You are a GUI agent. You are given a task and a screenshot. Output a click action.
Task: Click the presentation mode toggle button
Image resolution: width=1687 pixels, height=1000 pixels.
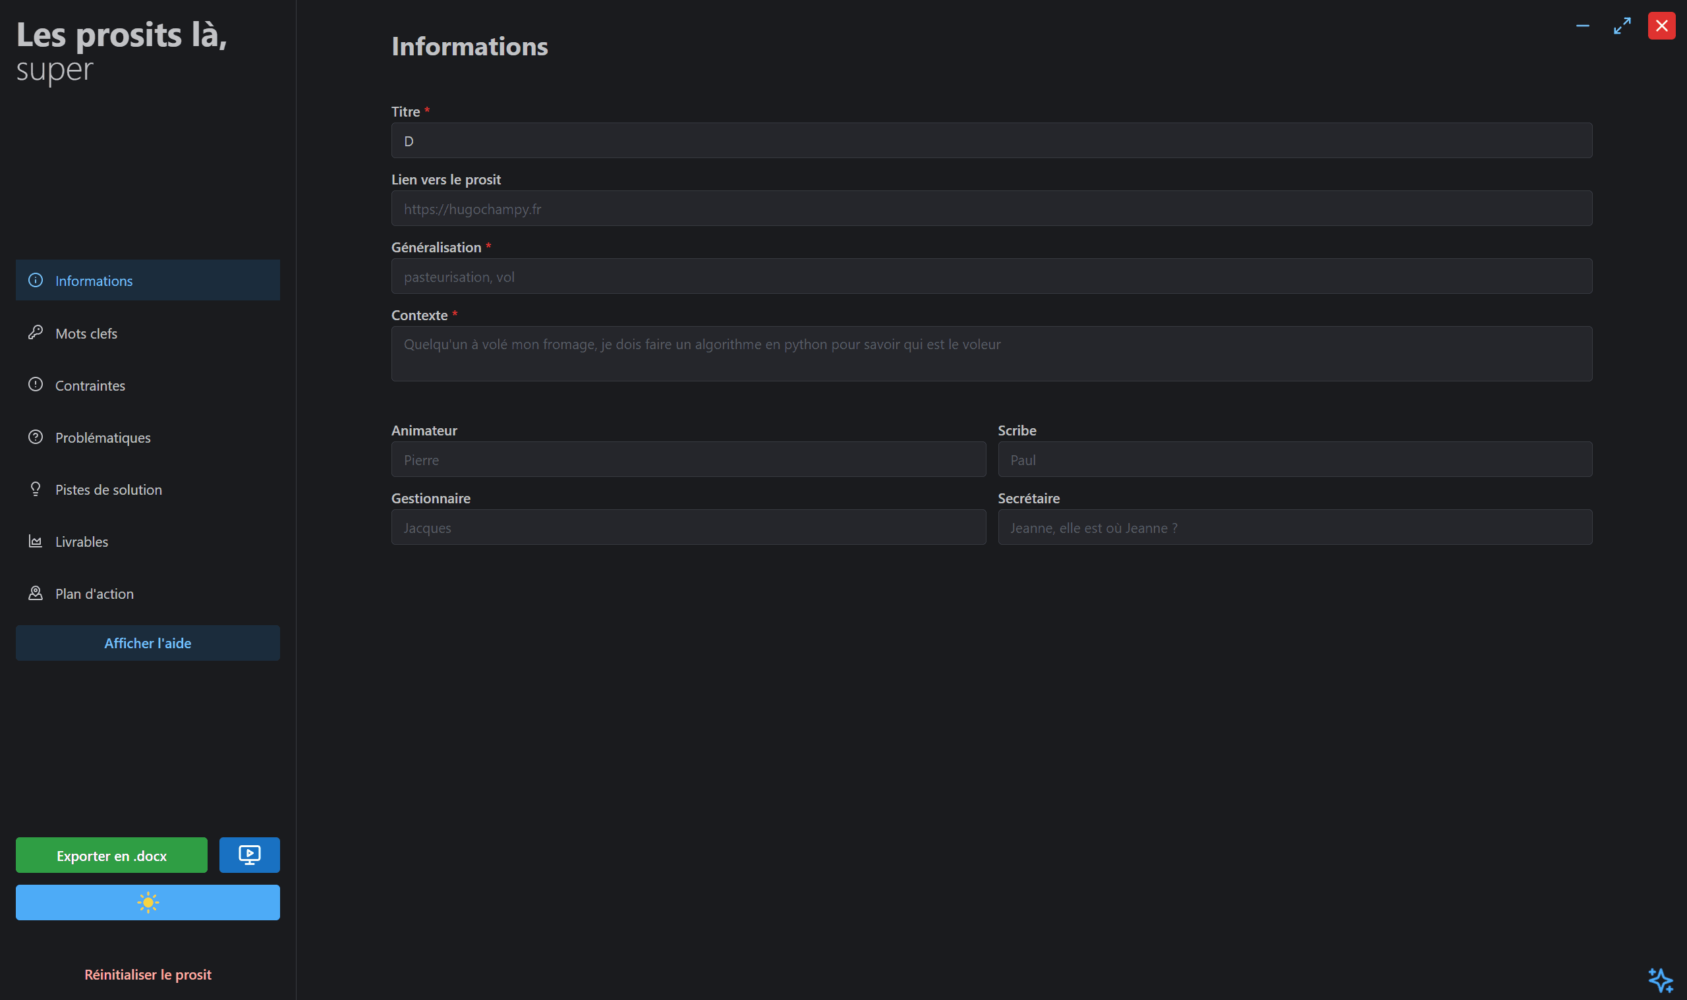pyautogui.click(x=250, y=855)
